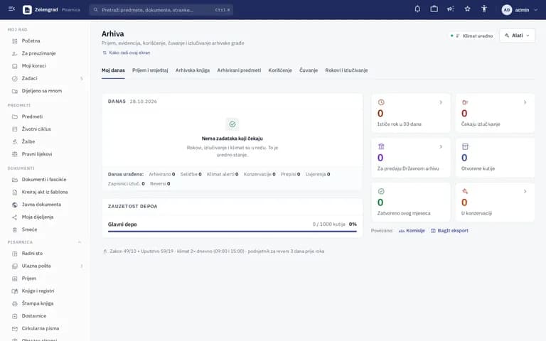Click the Glavni depo occupancy progress bar
The width and height of the screenshot is (546, 341).
(x=232, y=232)
